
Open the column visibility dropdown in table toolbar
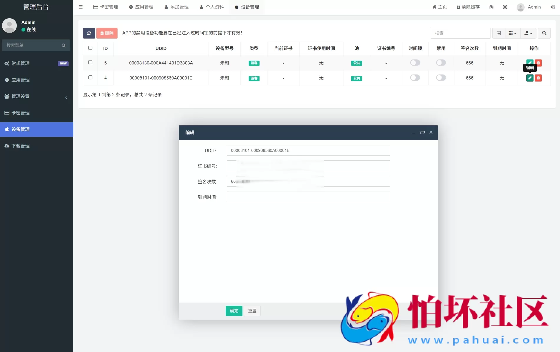coord(512,33)
